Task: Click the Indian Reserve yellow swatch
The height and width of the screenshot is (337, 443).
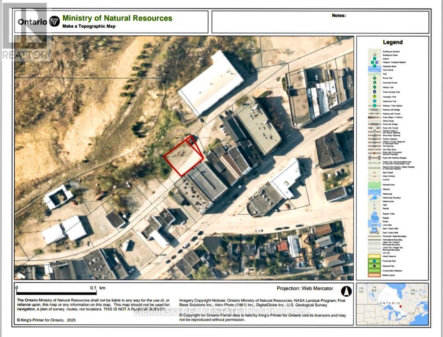Action: coord(374,256)
